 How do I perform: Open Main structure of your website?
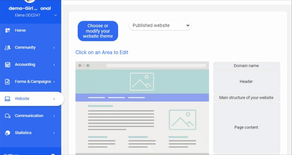[x=246, y=98]
